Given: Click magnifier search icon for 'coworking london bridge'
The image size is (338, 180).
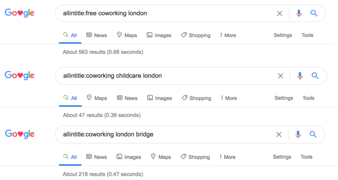Looking at the screenshot, I should point(313,135).
